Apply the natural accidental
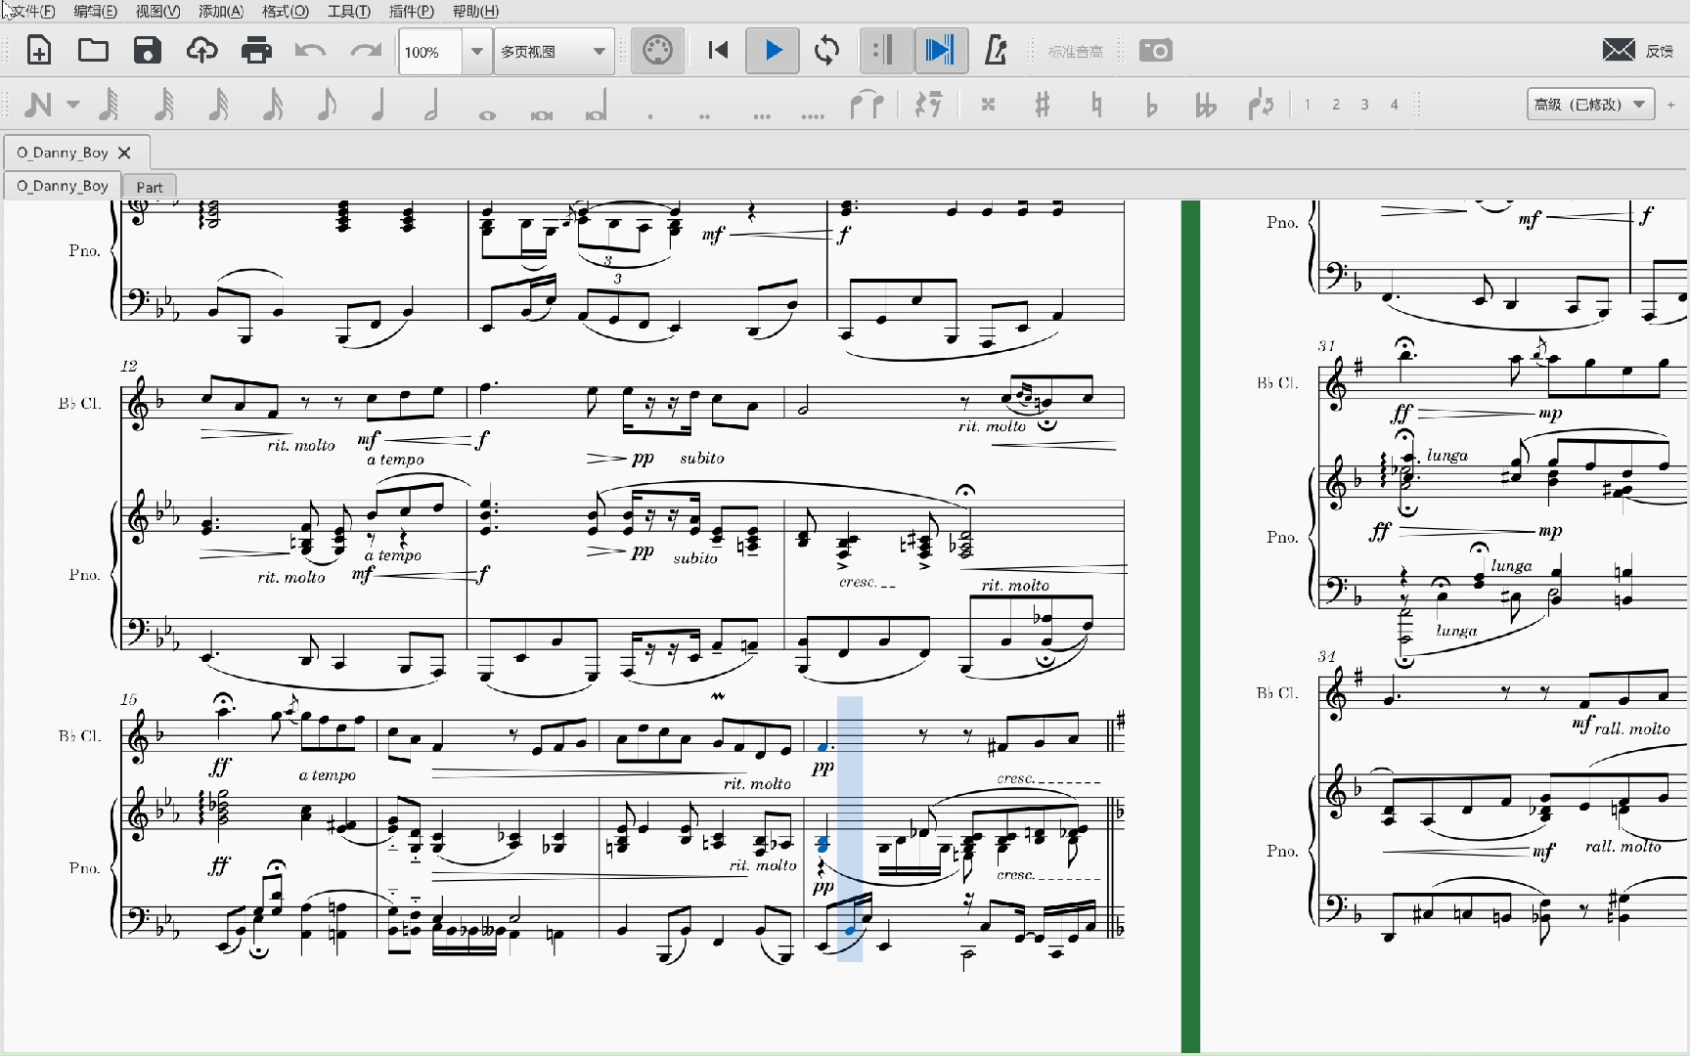The height and width of the screenshot is (1056, 1690). pyautogui.click(x=1096, y=105)
